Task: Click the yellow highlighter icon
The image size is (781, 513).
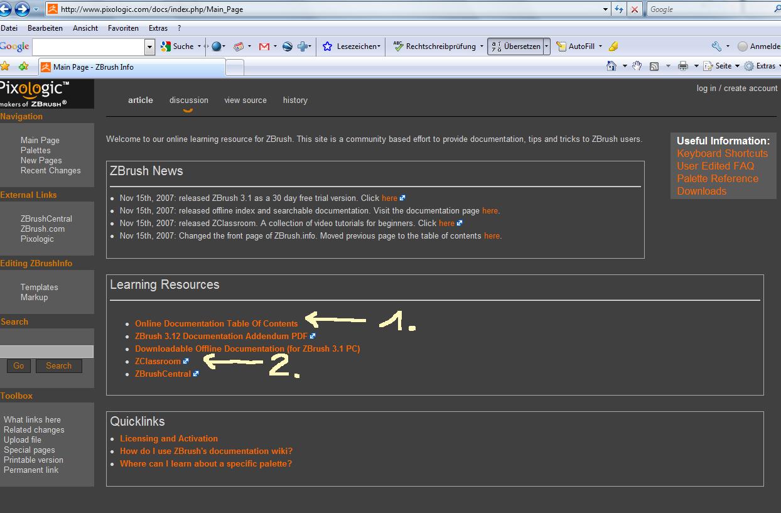Action: click(x=613, y=46)
